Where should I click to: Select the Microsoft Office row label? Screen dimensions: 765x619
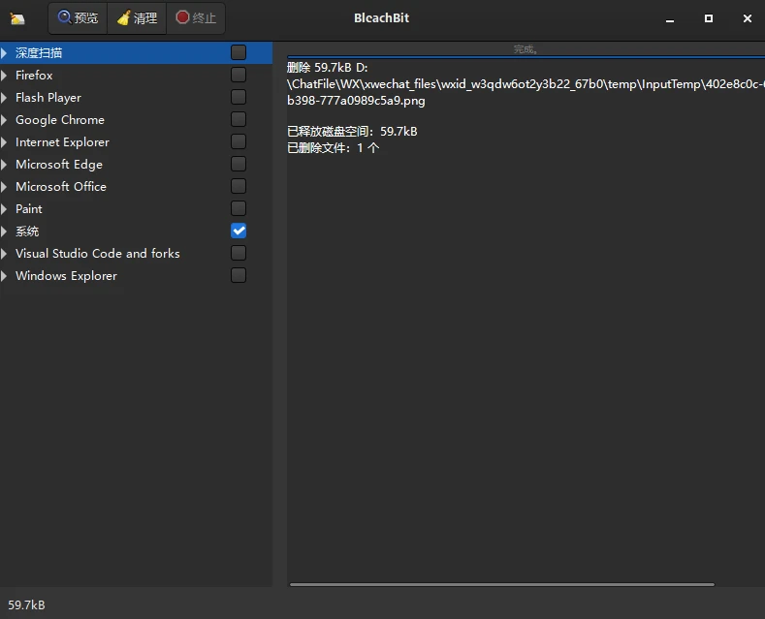point(61,187)
